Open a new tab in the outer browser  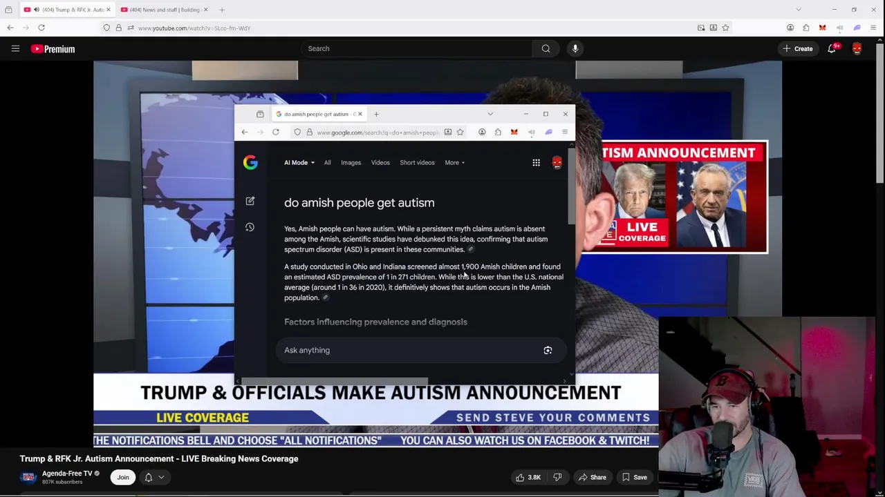point(222,10)
